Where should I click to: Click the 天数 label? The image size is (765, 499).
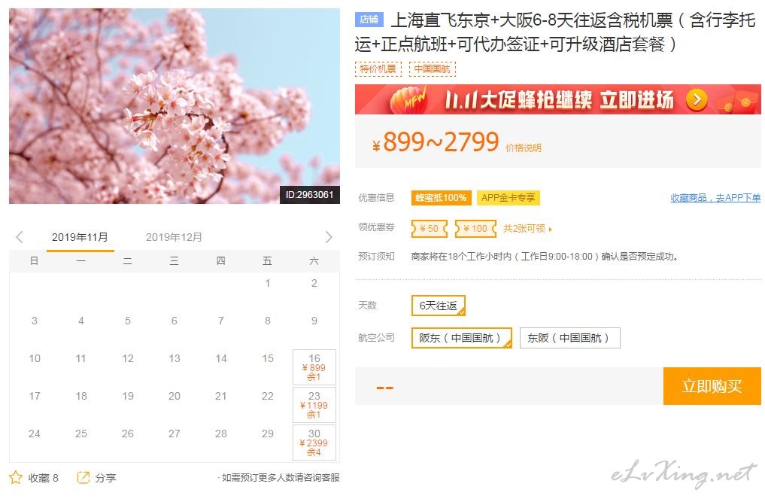tap(367, 305)
